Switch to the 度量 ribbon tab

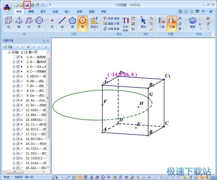[x=91, y=12]
